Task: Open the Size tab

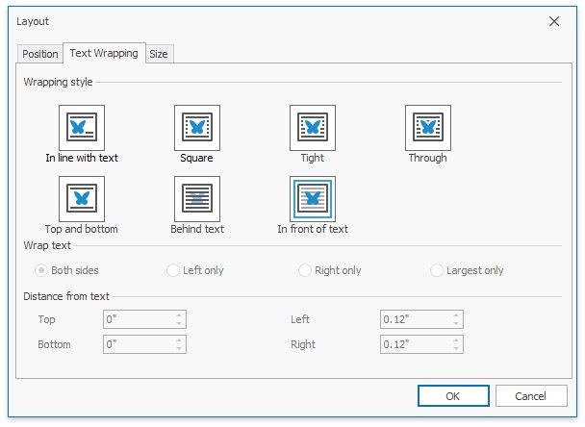Action: (x=159, y=54)
